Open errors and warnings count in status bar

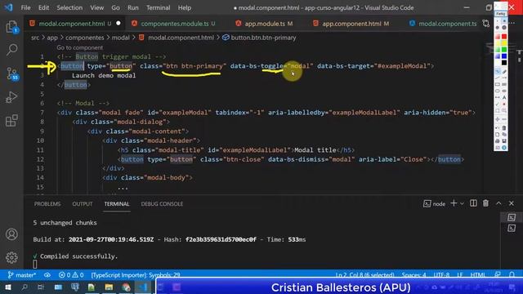[71, 275]
